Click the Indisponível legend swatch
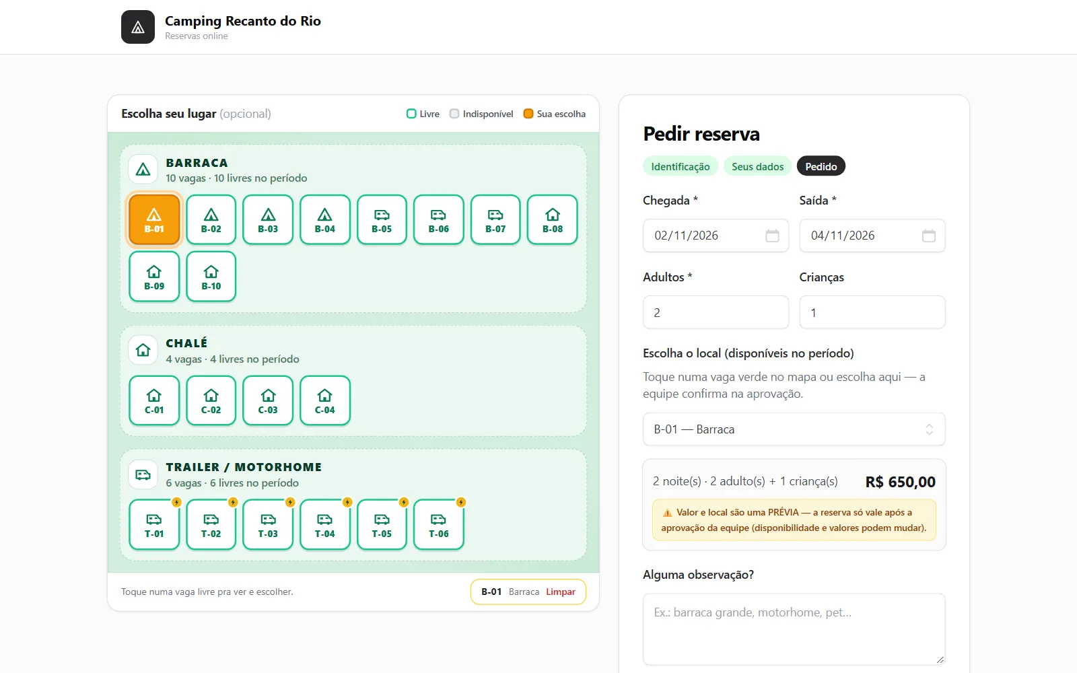This screenshot has height=673, width=1077. click(454, 114)
